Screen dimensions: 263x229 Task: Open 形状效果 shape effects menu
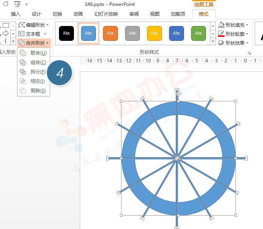(234, 43)
